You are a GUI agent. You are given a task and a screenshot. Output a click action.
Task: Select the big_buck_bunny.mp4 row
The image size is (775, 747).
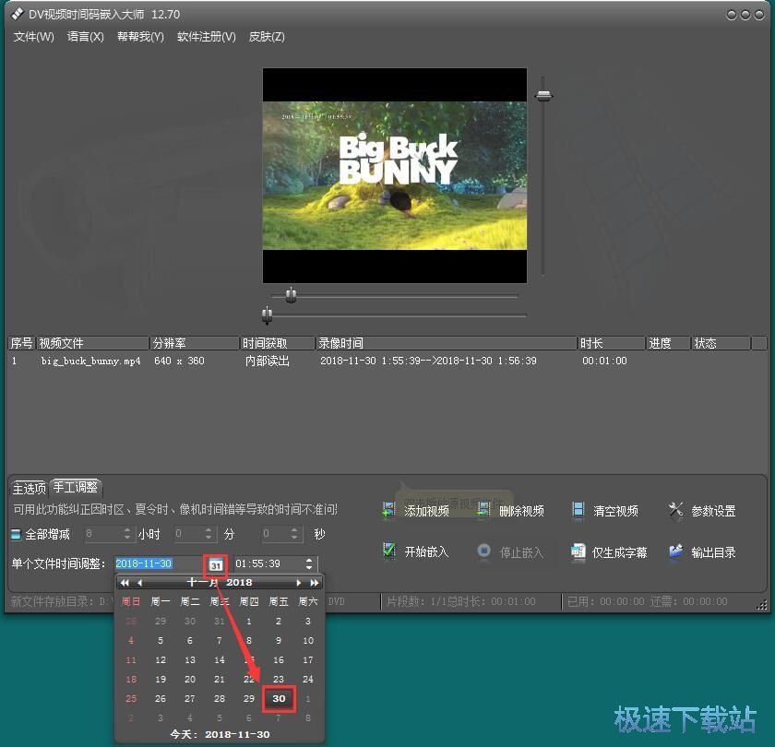click(x=386, y=362)
